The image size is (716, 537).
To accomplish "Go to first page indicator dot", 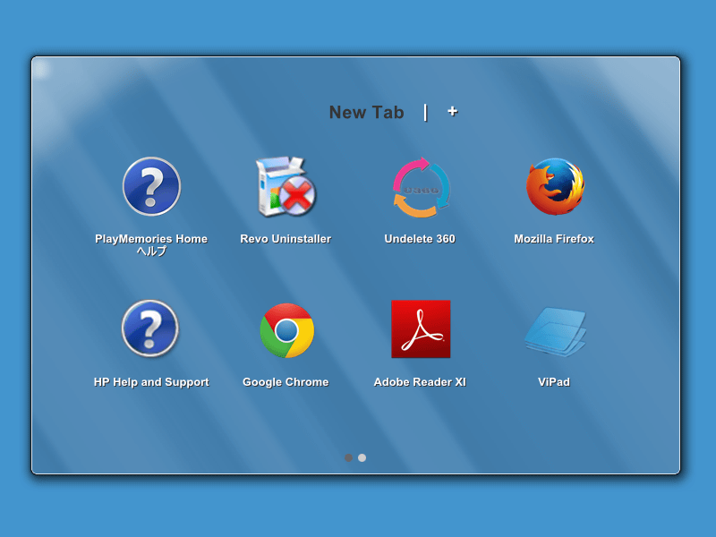I will click(348, 457).
